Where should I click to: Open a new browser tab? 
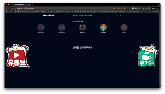(32, 5)
